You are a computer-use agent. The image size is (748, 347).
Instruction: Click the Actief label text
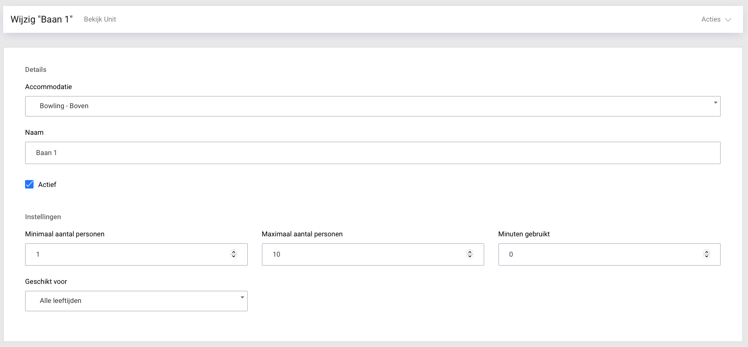tap(47, 185)
